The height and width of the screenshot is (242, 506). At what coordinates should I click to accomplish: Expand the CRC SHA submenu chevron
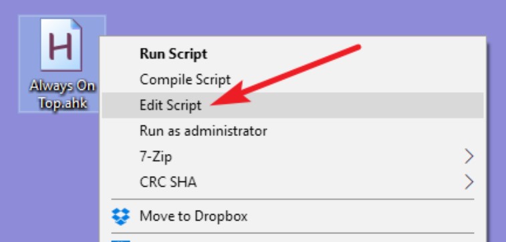pos(469,182)
